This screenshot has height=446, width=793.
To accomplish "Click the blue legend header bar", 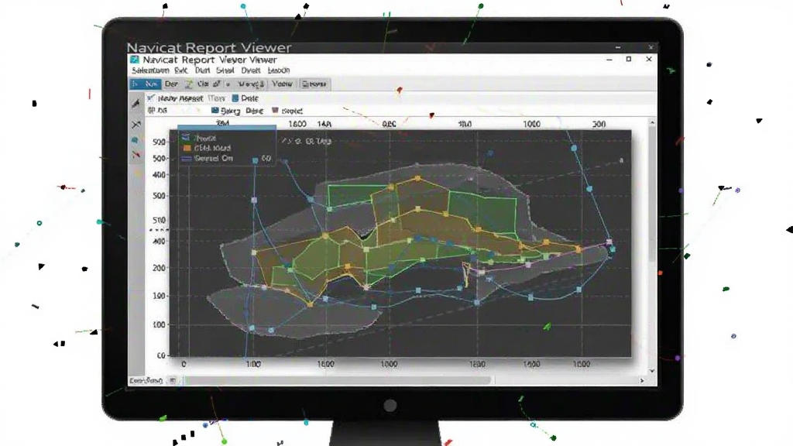I will (x=227, y=128).
